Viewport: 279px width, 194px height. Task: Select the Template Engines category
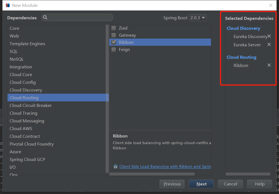point(57,44)
